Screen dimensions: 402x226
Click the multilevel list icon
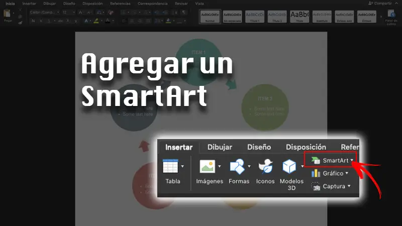146,12
